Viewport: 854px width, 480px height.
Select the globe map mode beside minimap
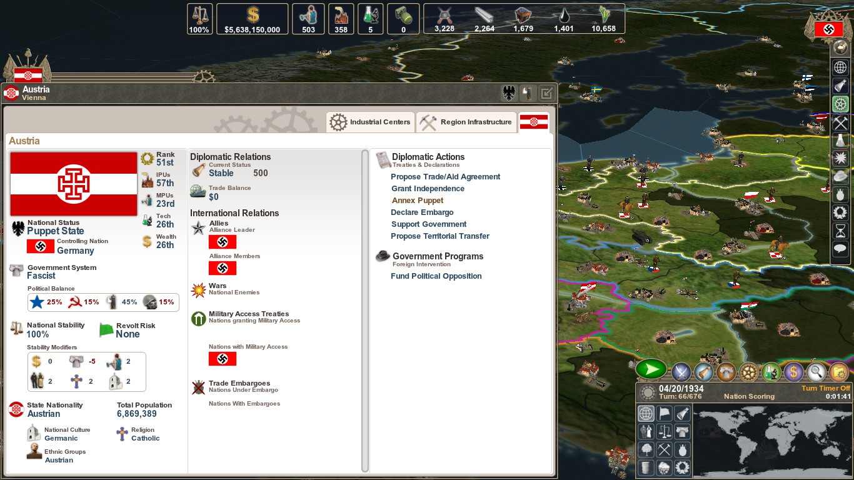pyautogui.click(x=646, y=414)
